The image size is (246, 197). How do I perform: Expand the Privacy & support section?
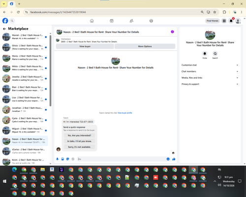click(x=210, y=84)
